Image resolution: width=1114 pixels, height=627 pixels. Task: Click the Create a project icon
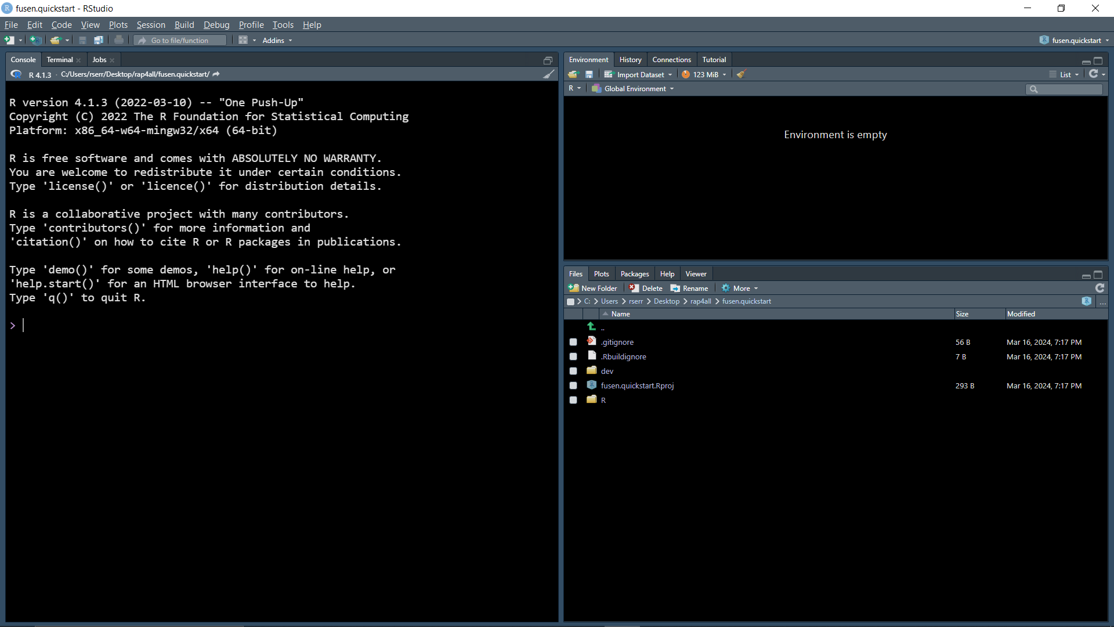tap(35, 40)
